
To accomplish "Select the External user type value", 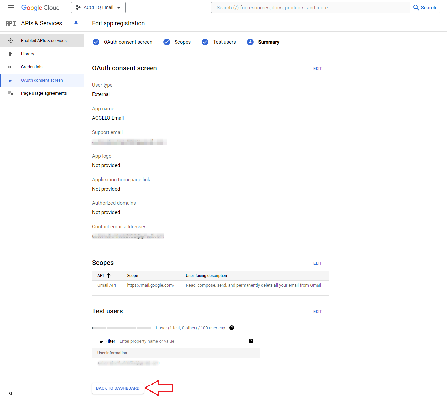I will (101, 94).
